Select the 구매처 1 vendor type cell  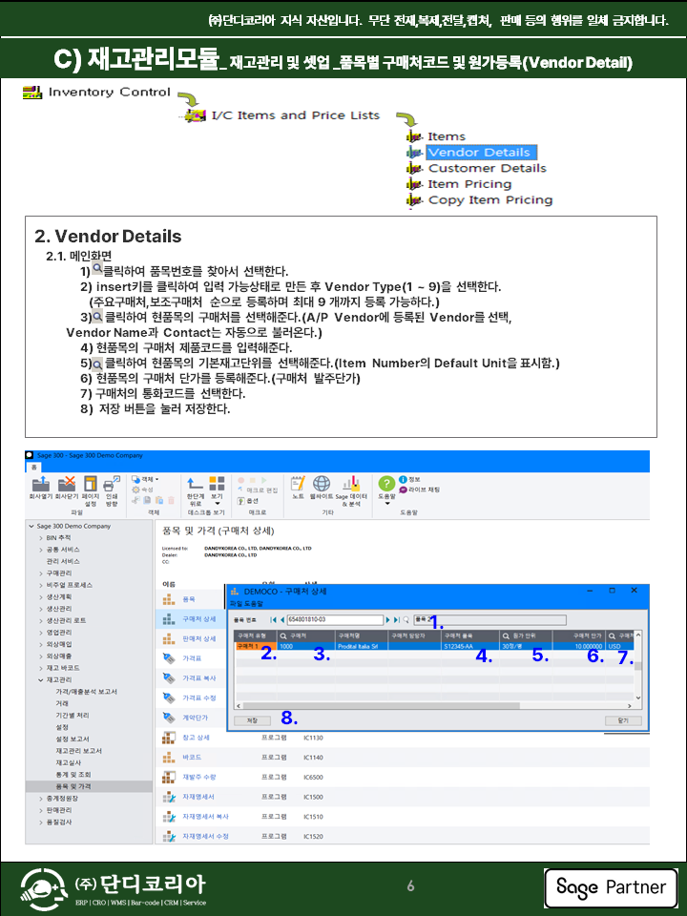(x=256, y=647)
